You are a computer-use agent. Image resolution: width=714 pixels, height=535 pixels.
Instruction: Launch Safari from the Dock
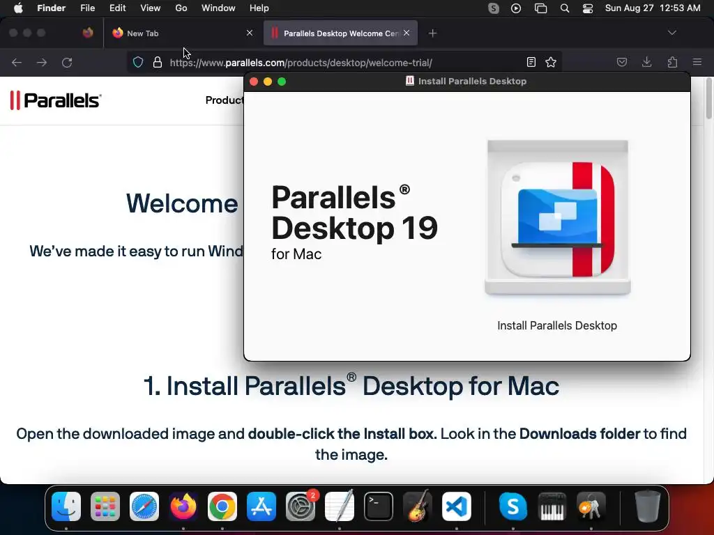144,506
